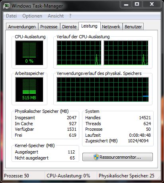Click the first CPU history graph
This screenshot has width=164, height=183.
(x=79, y=53)
